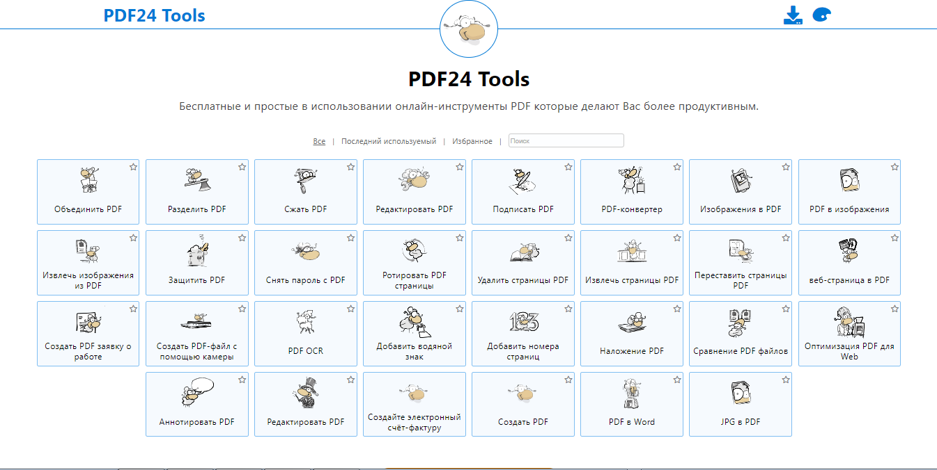Toggle favorite star on JPG в PDF
This screenshot has height=470, width=937.
[x=786, y=380]
